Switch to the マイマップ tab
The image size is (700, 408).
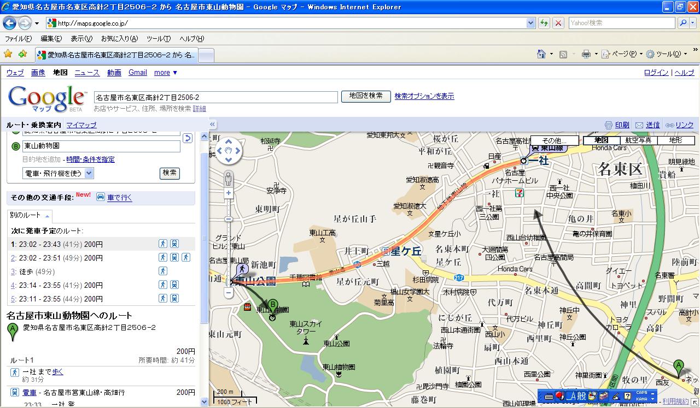81,125
